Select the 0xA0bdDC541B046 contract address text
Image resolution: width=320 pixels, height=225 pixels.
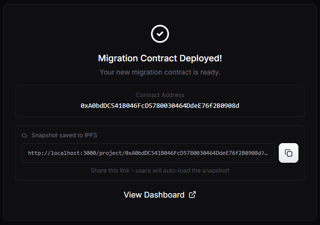pyautogui.click(x=160, y=105)
